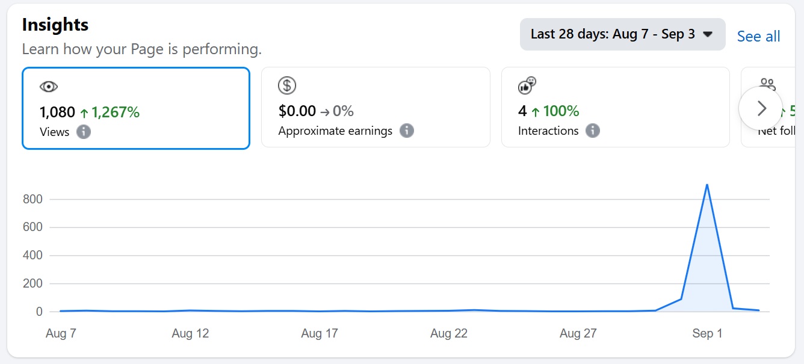Screen dimensions: 804x364
Task: Click the dollar sign earnings icon
Action: coord(287,85)
